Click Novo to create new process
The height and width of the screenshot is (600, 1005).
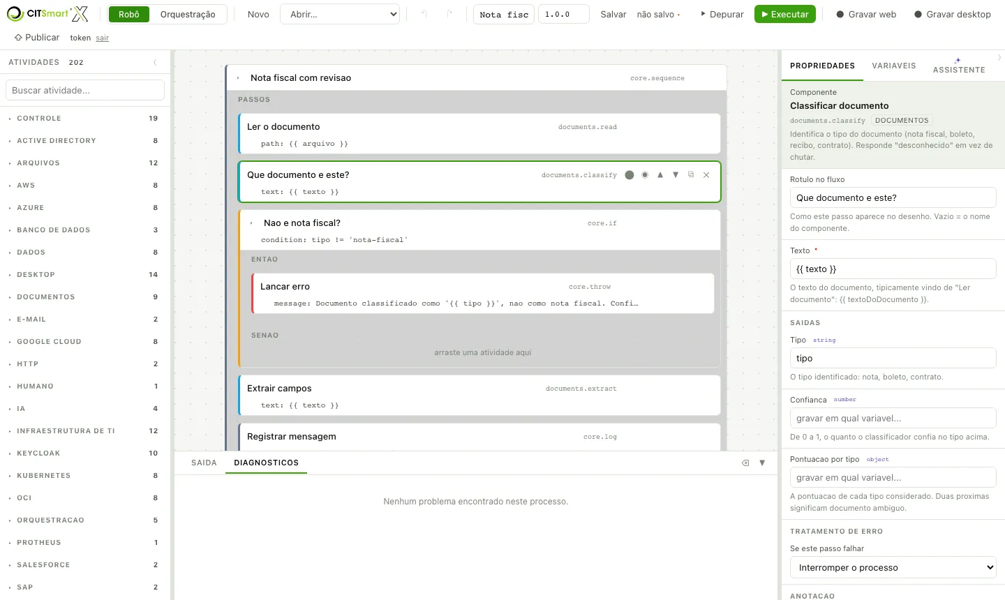tap(258, 14)
